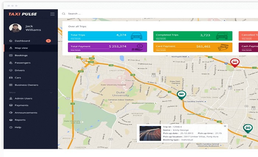View details on Total Trips card
Screen dimensions: 258x157
76,39
